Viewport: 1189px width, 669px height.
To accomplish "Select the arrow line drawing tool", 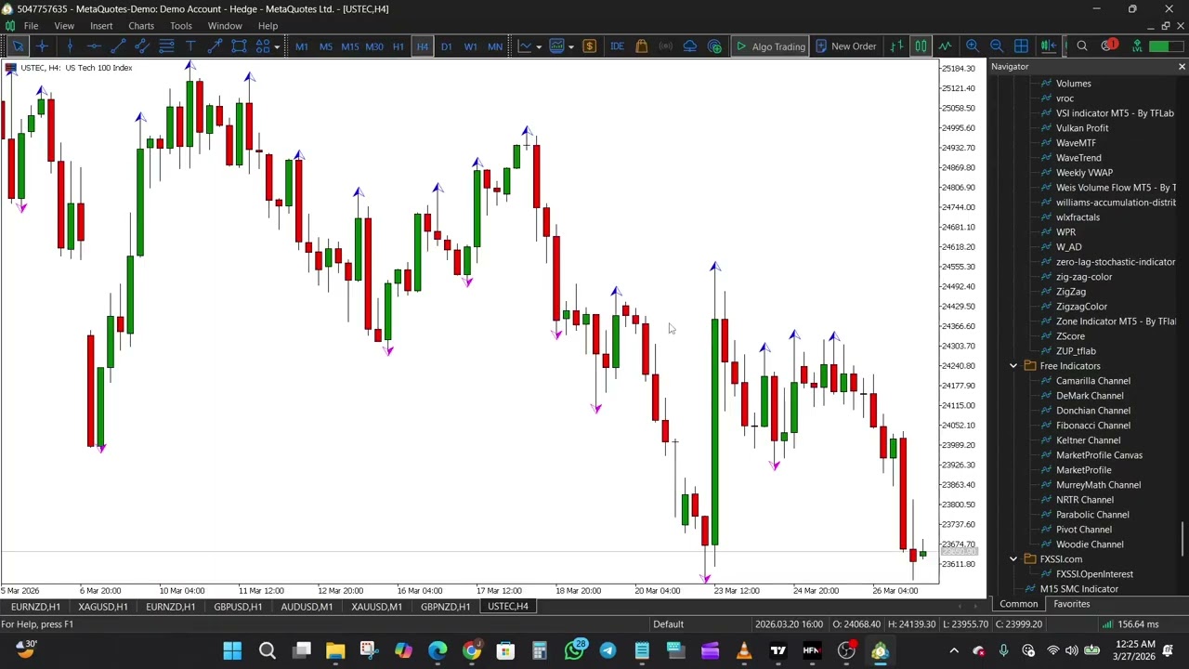I will [215, 46].
